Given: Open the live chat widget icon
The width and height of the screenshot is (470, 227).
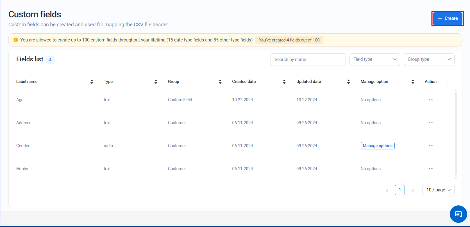Looking at the screenshot, I should tap(458, 214).
